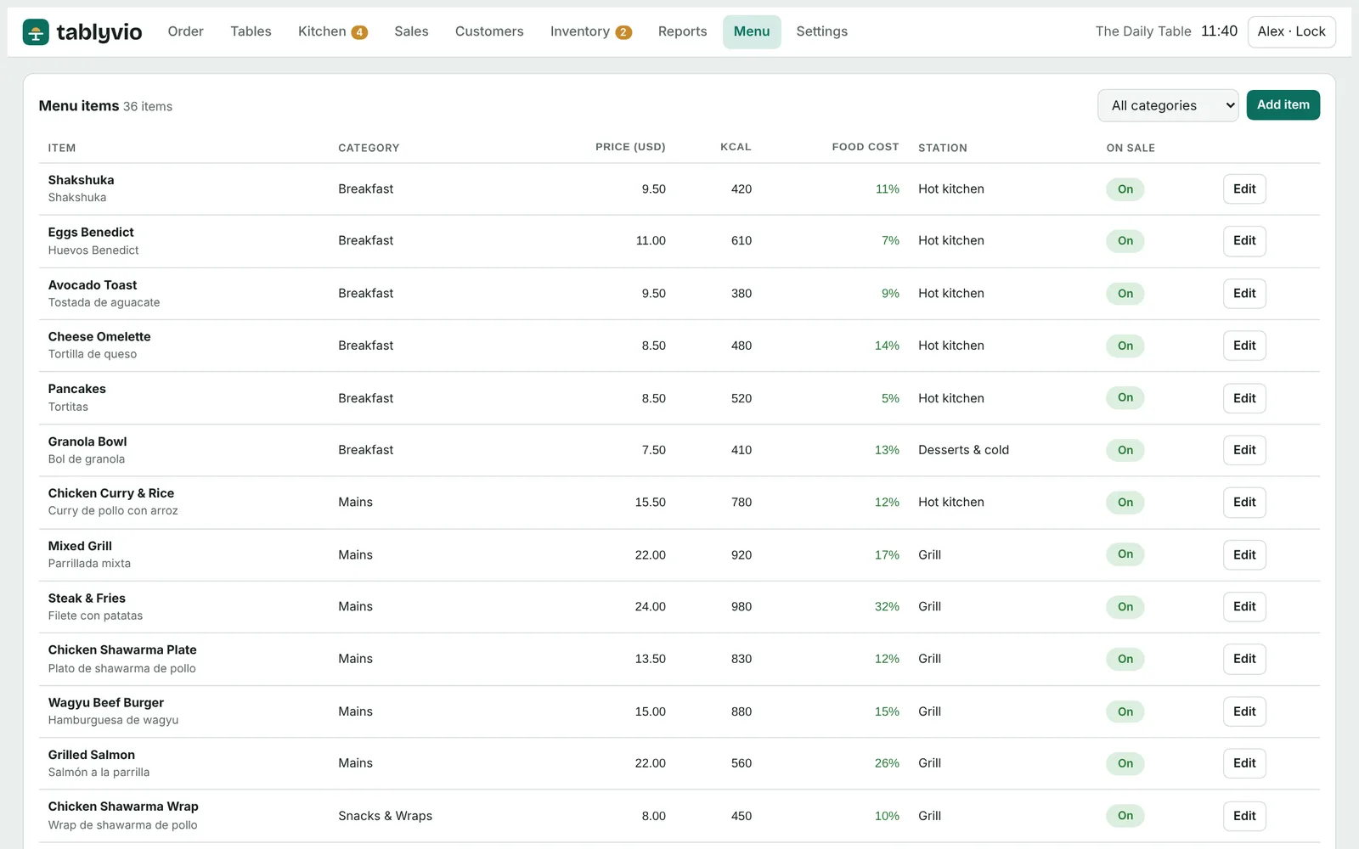Expand the All categories dropdown
Screen dimensions: 1359x849
[x=1168, y=105]
